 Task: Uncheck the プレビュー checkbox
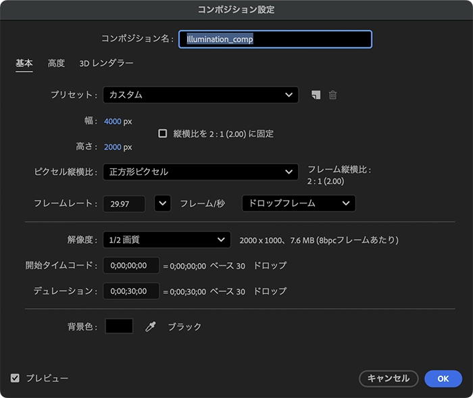15,378
